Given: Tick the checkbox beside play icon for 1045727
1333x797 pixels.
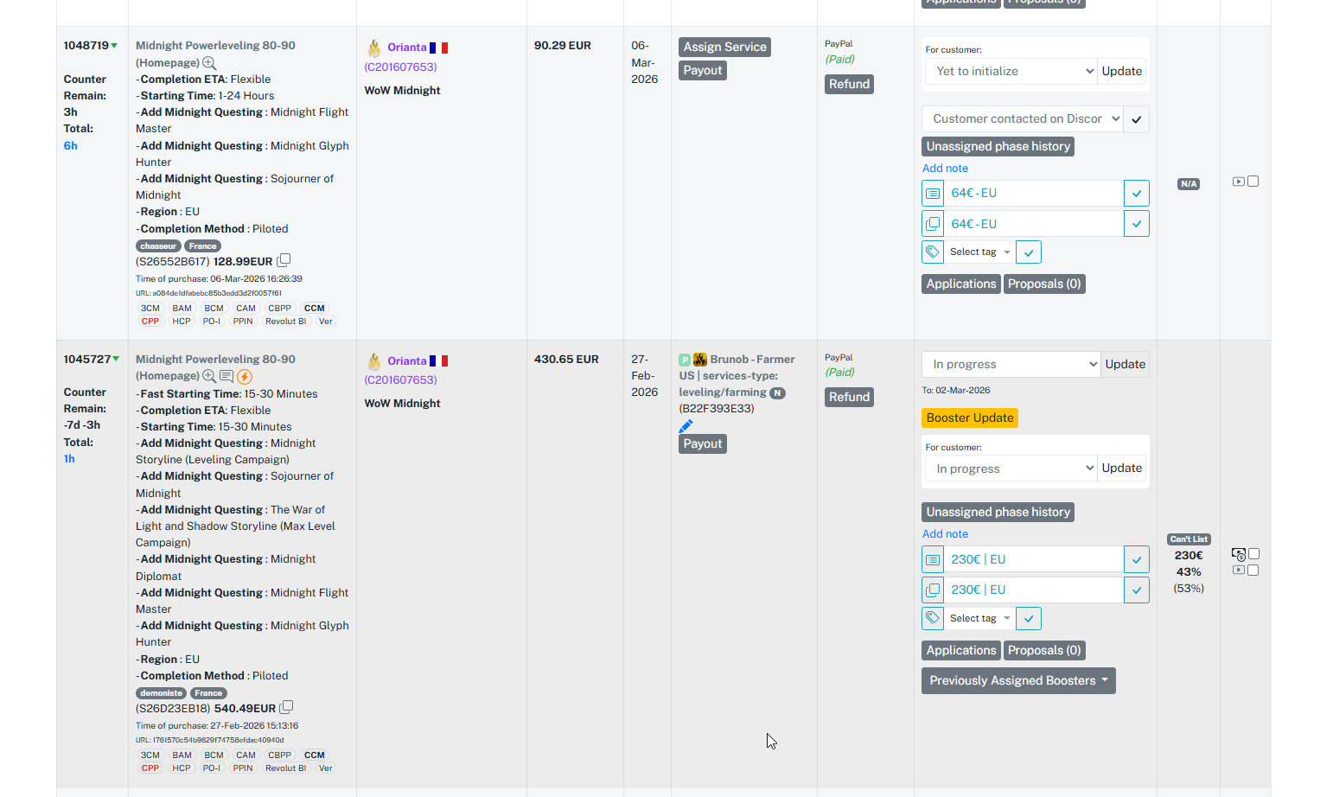Looking at the screenshot, I should pyautogui.click(x=1253, y=571).
